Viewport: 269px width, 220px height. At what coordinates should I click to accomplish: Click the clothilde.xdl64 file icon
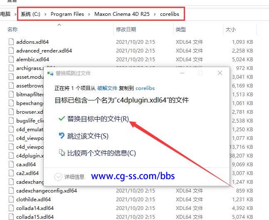point(11,199)
